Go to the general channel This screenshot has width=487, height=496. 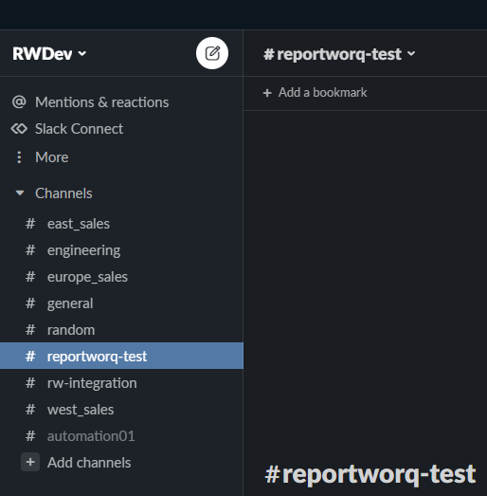121,303
